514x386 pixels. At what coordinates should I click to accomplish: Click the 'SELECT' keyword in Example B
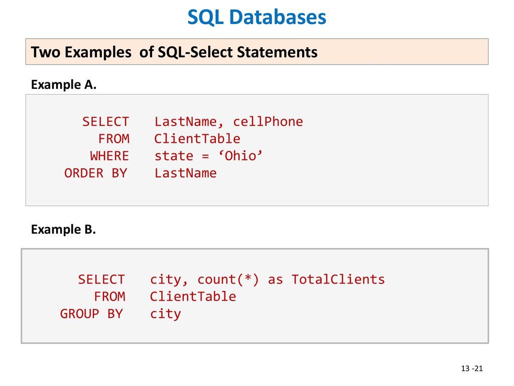(x=101, y=279)
